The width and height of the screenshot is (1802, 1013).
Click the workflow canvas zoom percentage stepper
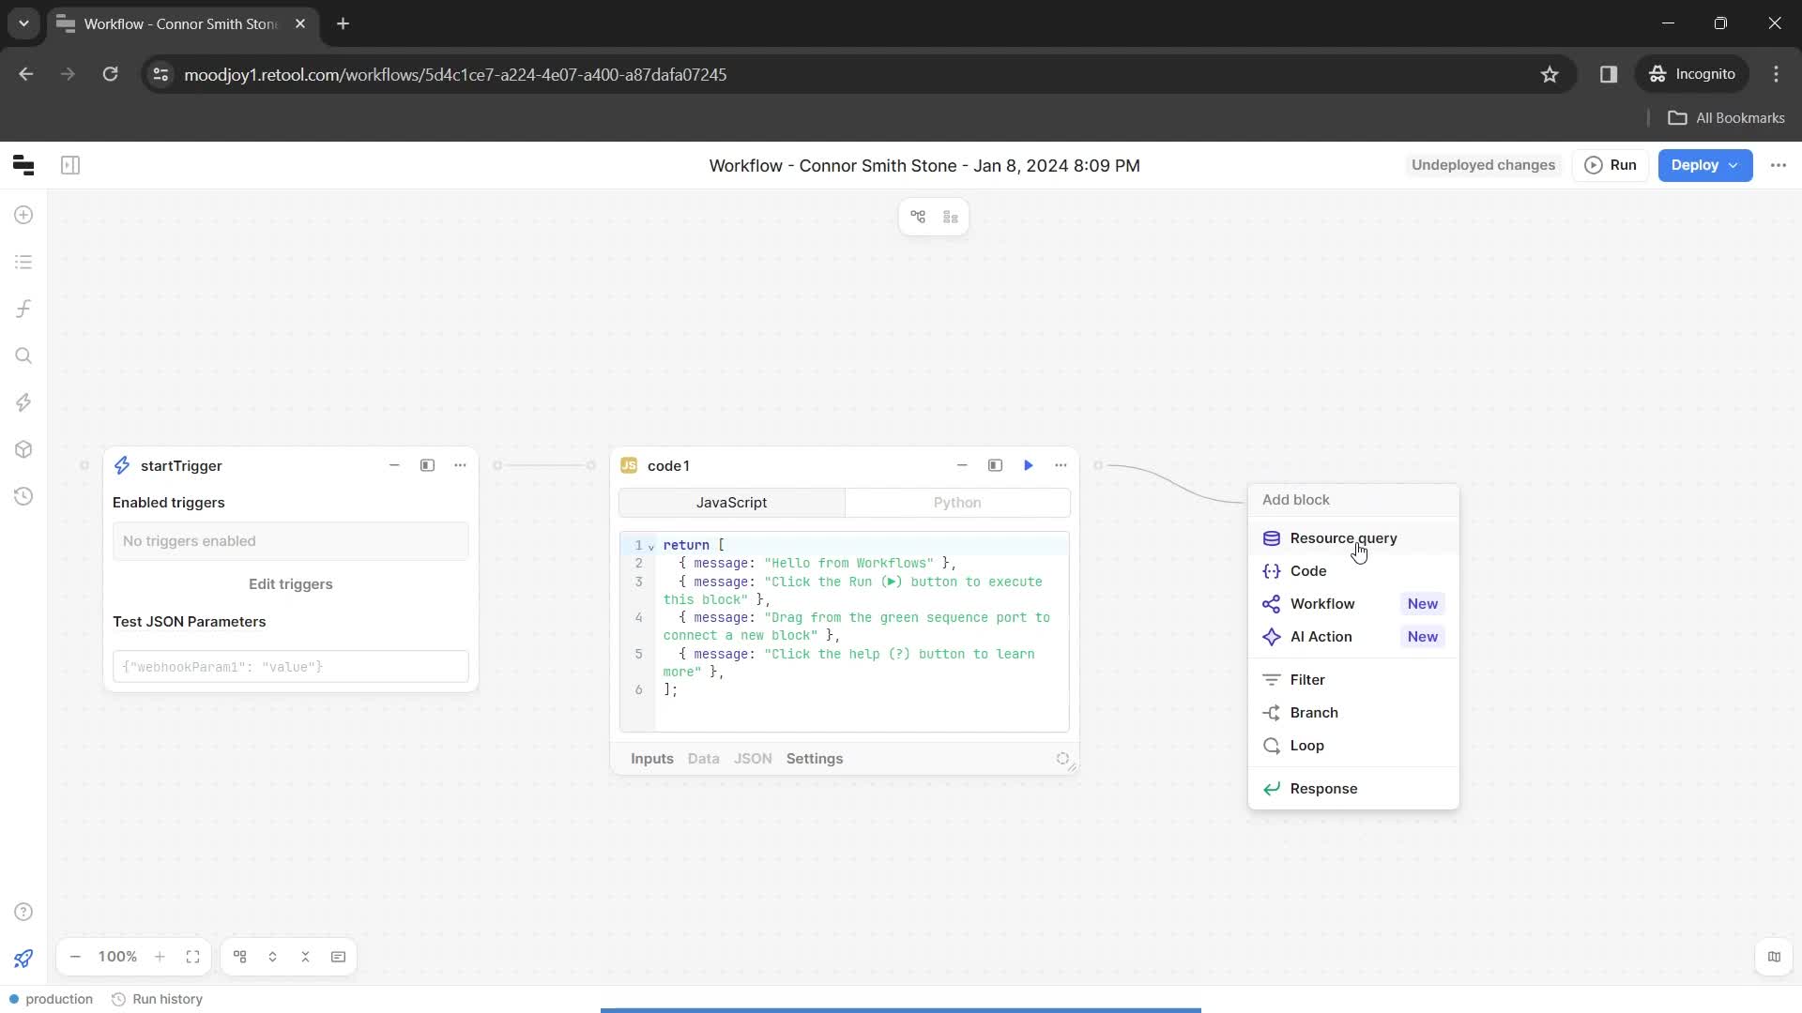pos(117,956)
